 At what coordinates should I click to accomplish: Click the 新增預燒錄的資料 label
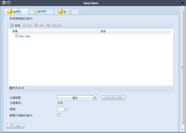coord(21,19)
